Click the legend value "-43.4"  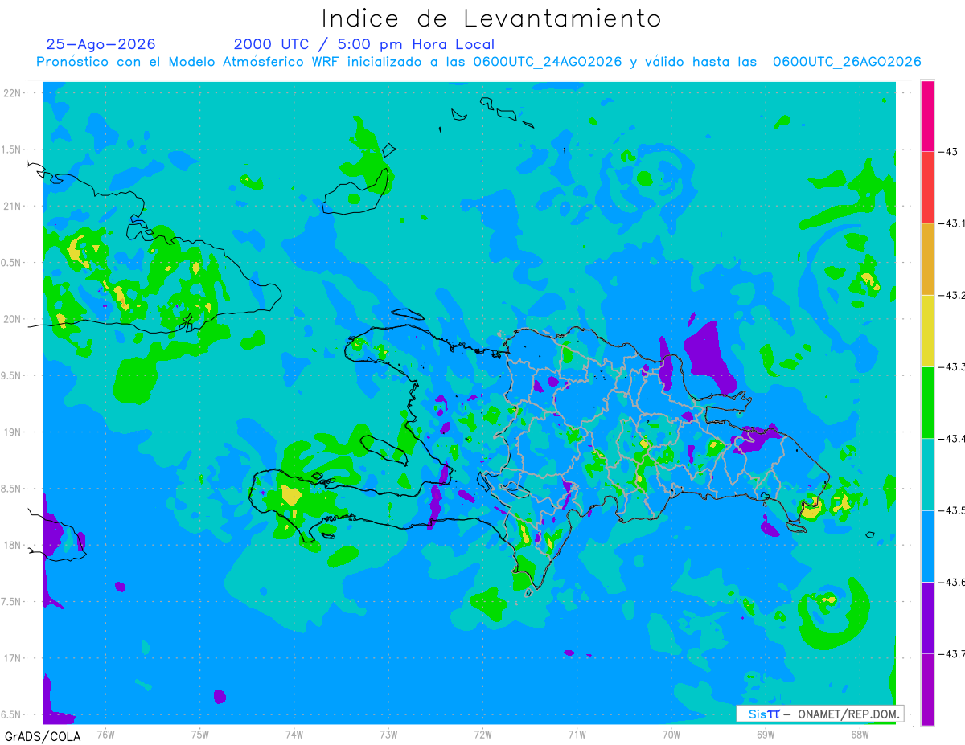(951, 438)
